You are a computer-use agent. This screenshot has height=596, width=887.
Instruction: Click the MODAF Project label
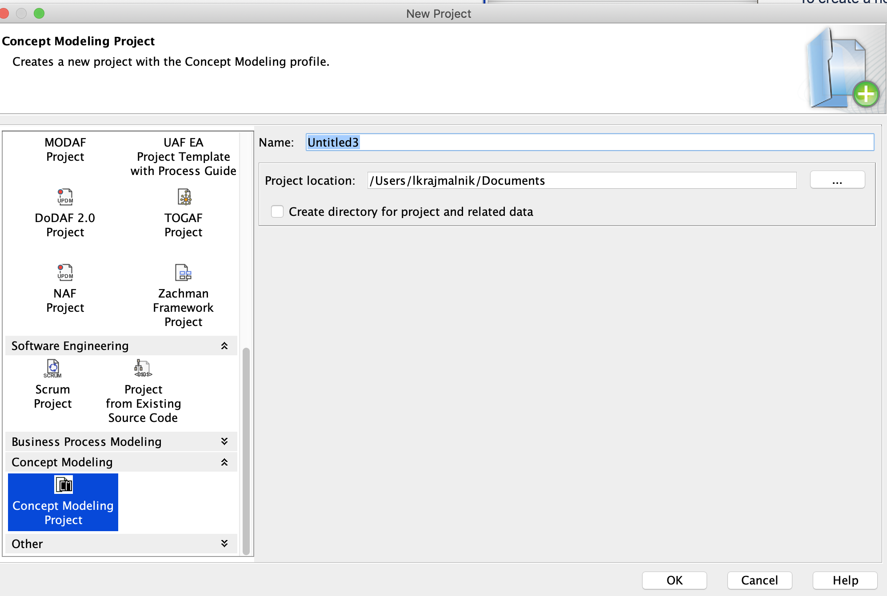65,150
